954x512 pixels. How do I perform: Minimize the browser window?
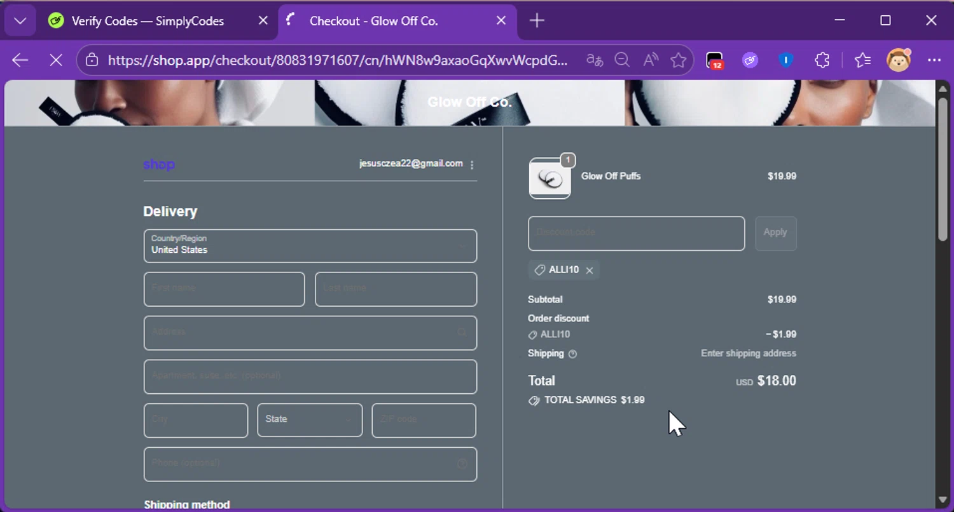840,21
